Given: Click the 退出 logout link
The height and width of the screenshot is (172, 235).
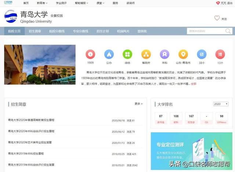Looking at the screenshot, I should coord(229,3).
